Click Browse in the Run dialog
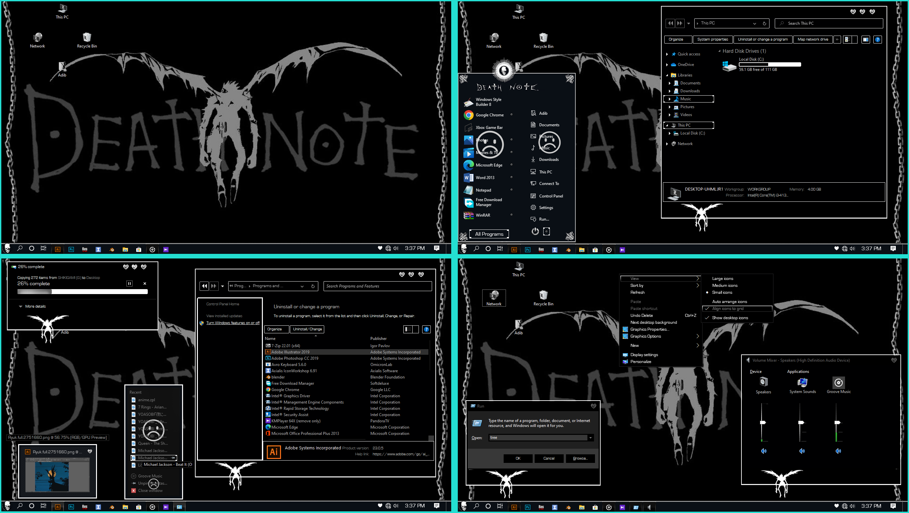This screenshot has height=513, width=909. [580, 458]
